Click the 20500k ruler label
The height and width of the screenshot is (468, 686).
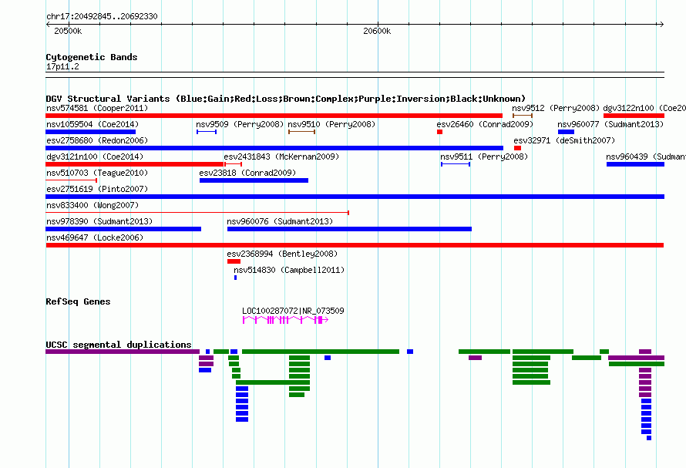point(68,31)
